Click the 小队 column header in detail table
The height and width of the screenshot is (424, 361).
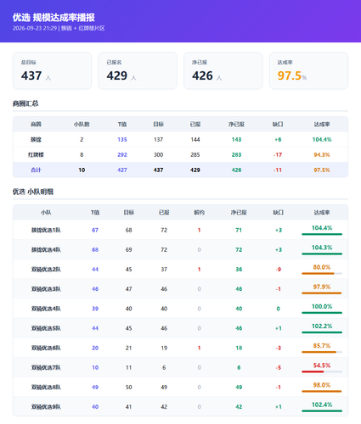[46, 213]
